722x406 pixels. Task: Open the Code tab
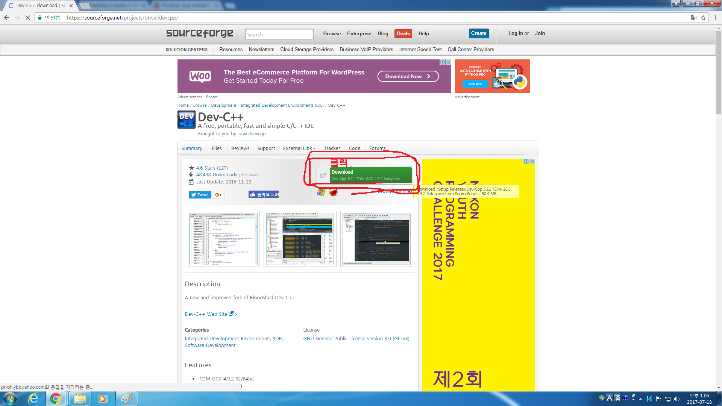(355, 148)
